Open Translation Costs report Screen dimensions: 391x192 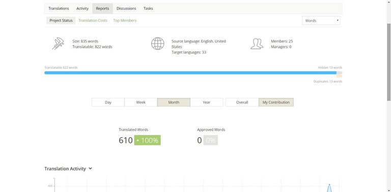pos(93,20)
